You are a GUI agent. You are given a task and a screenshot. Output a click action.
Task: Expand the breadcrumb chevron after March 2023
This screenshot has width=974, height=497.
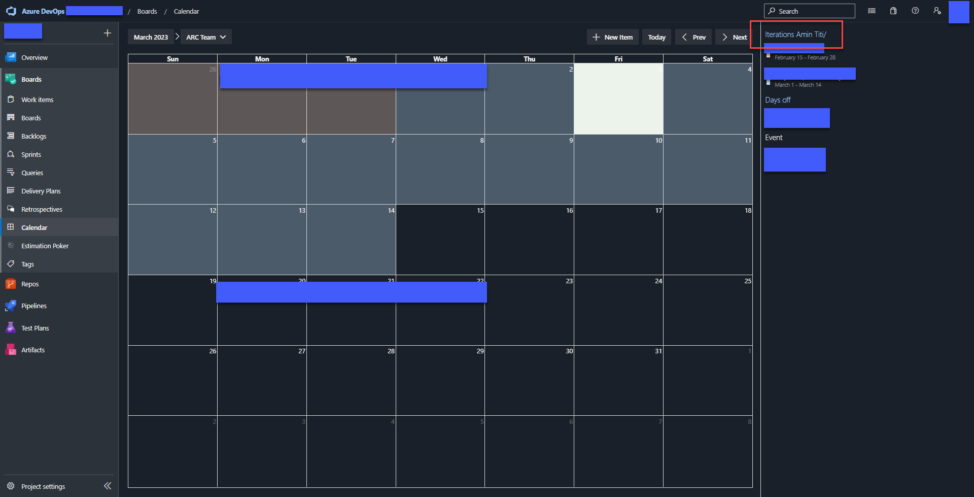(177, 37)
